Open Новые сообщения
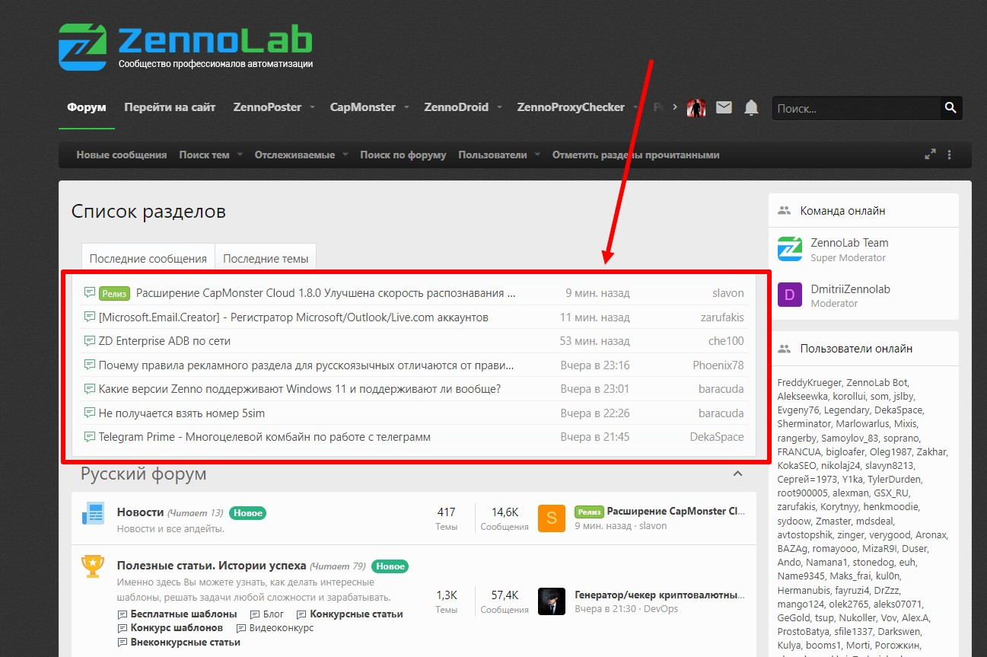The width and height of the screenshot is (987, 657). click(122, 155)
